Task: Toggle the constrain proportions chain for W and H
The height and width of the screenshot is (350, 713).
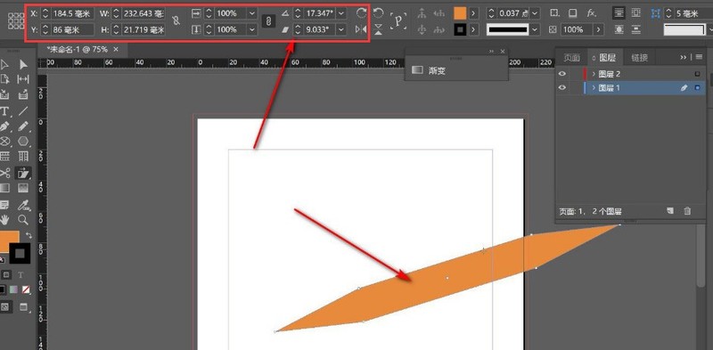Action: coord(176,20)
